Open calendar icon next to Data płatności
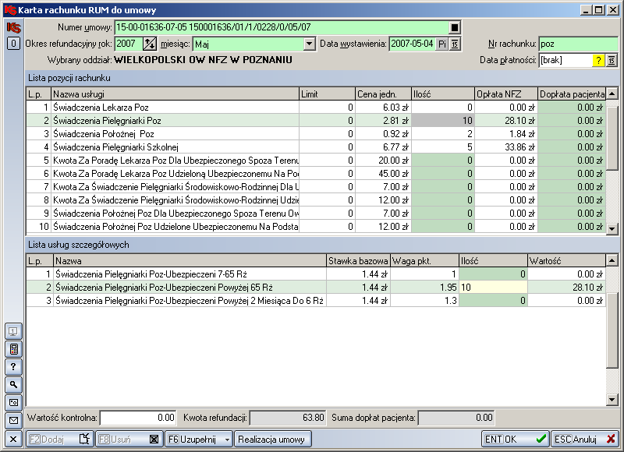Image resolution: width=624 pixels, height=452 pixels. click(612, 61)
